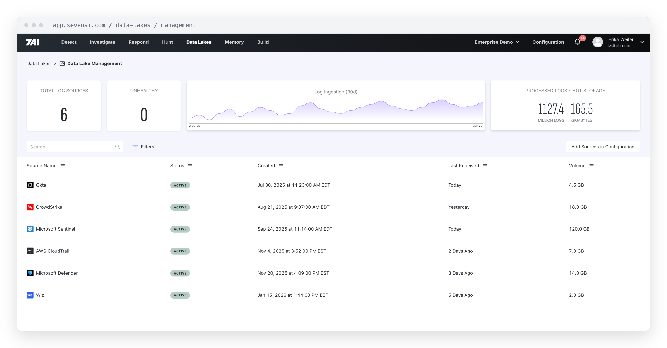
Task: Go to the Respond section
Action: pyautogui.click(x=139, y=42)
